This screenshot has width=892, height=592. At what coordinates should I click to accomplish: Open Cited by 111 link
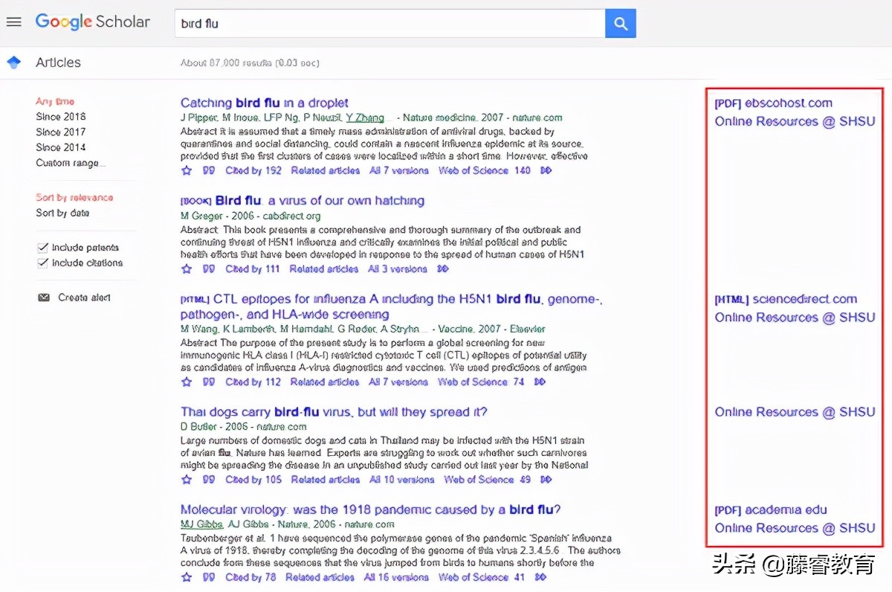253,268
